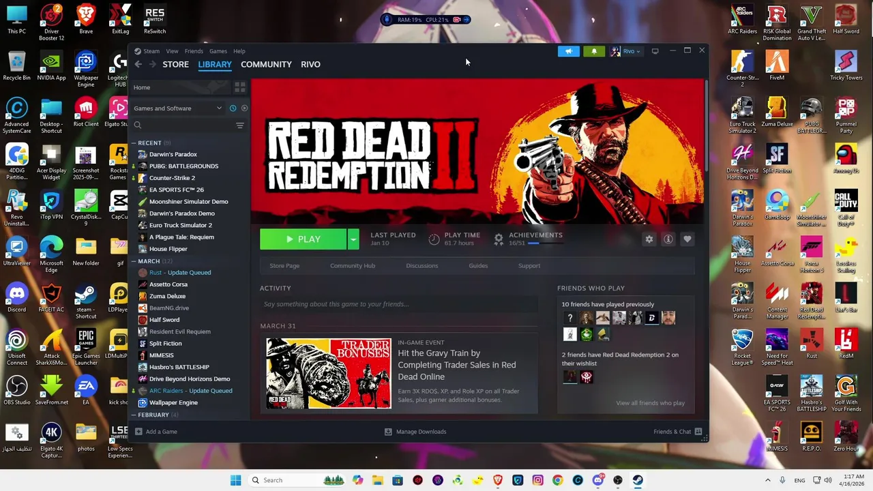Select the FiveM desktop shortcut
Viewport: 873px width, 491px height.
click(x=777, y=65)
